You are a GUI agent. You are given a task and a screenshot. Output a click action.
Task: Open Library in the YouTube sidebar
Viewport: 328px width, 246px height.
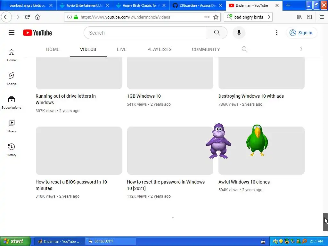(x=11, y=126)
